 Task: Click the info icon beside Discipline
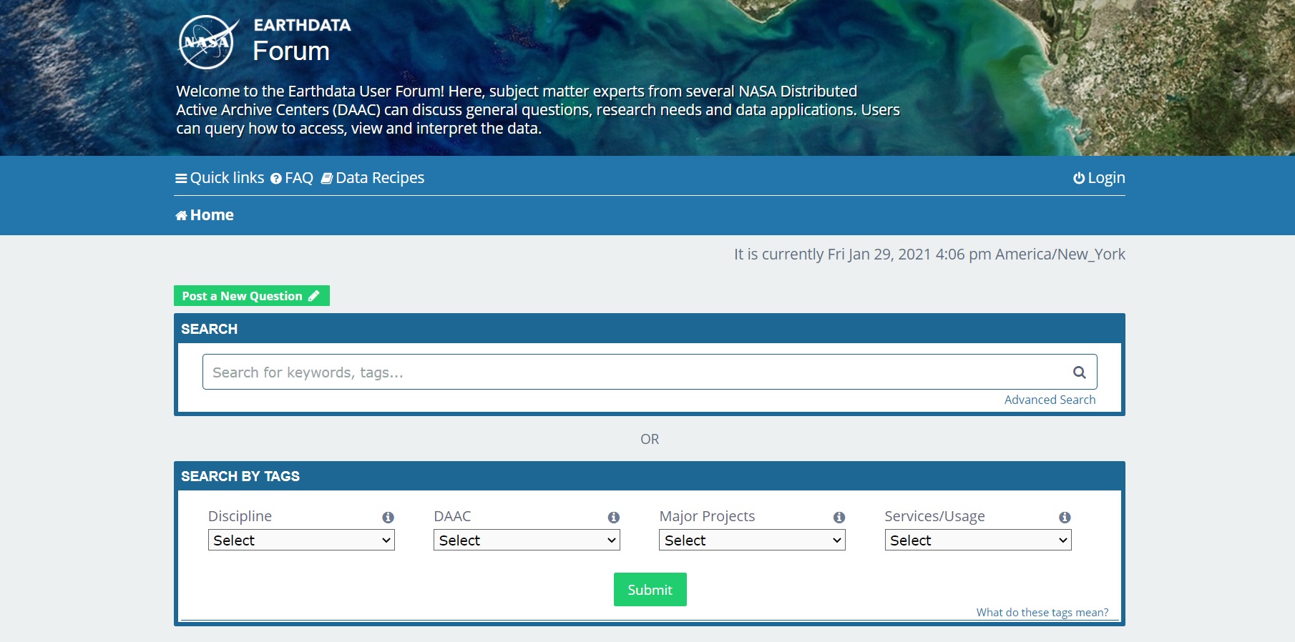point(388,518)
